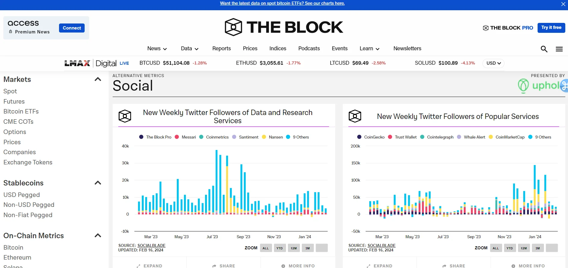Set Popular Services chart zoom to YTD
Screen dimensions: 568x268
[510, 248]
